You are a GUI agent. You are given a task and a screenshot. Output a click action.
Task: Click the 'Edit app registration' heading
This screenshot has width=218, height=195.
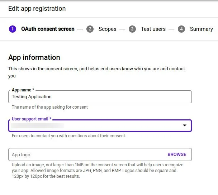click(37, 9)
